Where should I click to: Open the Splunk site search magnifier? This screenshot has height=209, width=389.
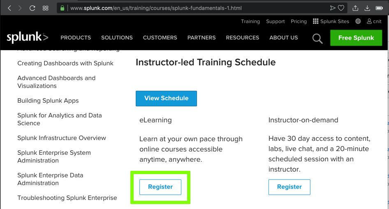pos(317,38)
